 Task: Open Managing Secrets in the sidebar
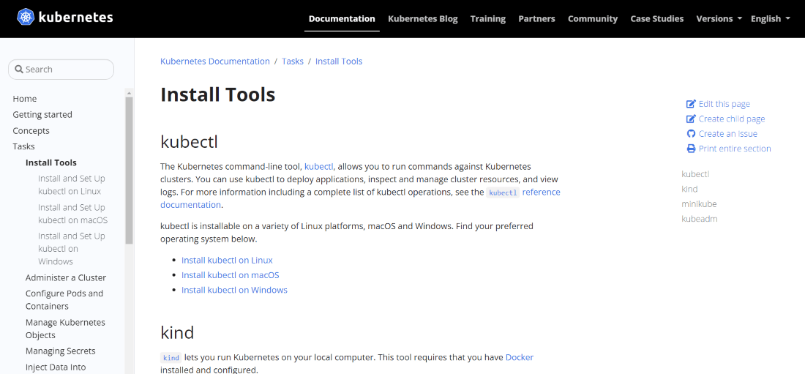point(61,351)
